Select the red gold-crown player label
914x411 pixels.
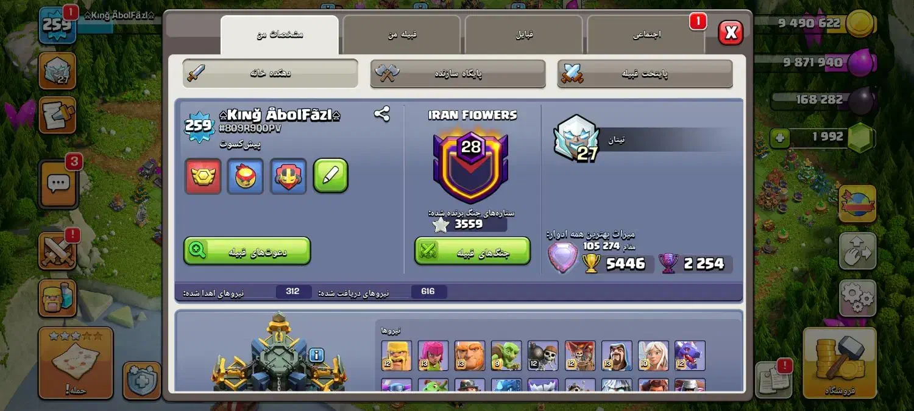203,176
